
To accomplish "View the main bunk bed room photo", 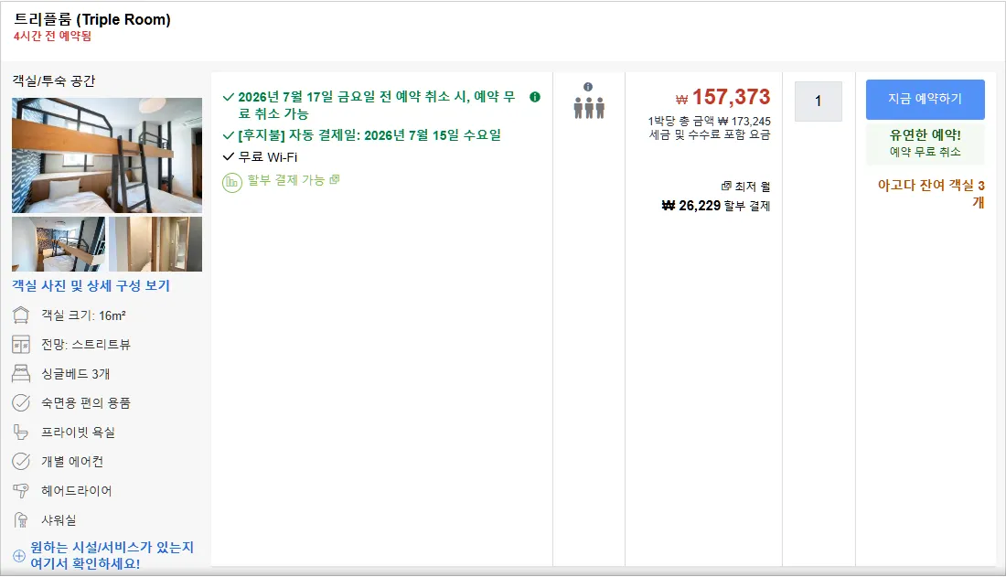I will click(107, 155).
